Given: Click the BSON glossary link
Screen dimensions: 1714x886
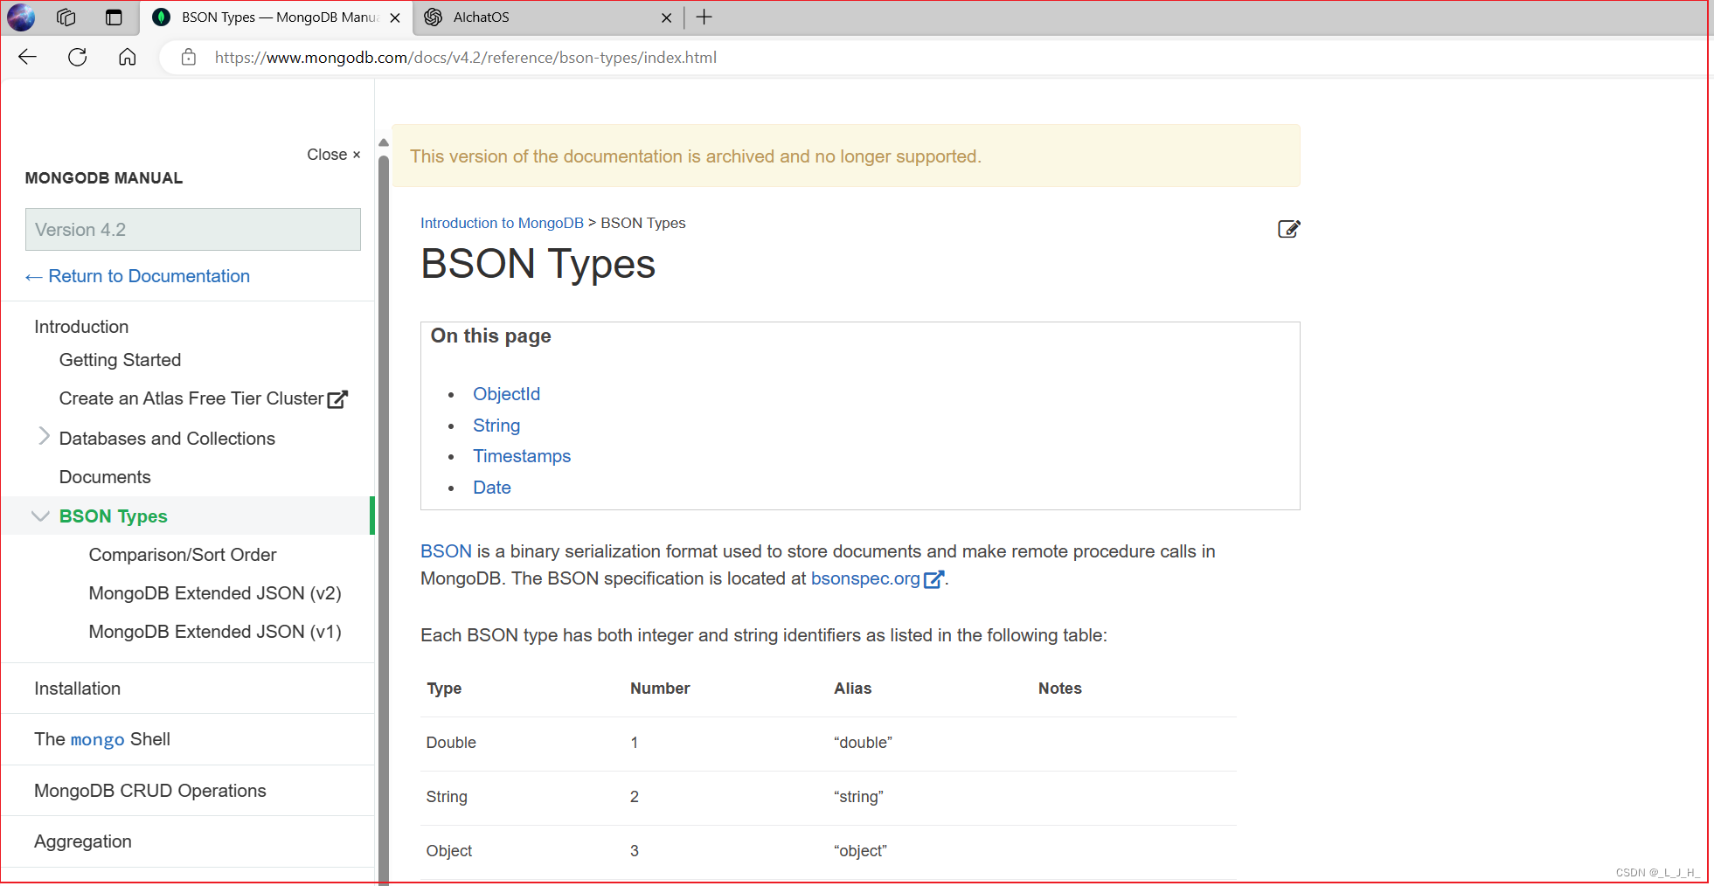Looking at the screenshot, I should [x=446, y=551].
